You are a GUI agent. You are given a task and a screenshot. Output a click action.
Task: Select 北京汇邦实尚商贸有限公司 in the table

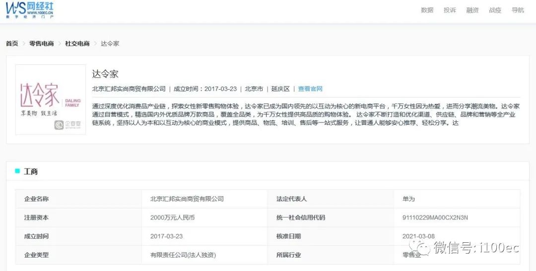[x=187, y=199]
